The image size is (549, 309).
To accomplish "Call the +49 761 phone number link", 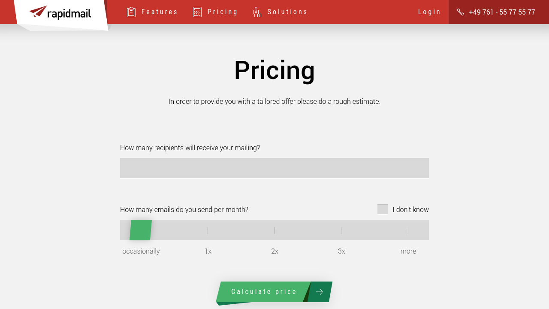I will pos(502,12).
